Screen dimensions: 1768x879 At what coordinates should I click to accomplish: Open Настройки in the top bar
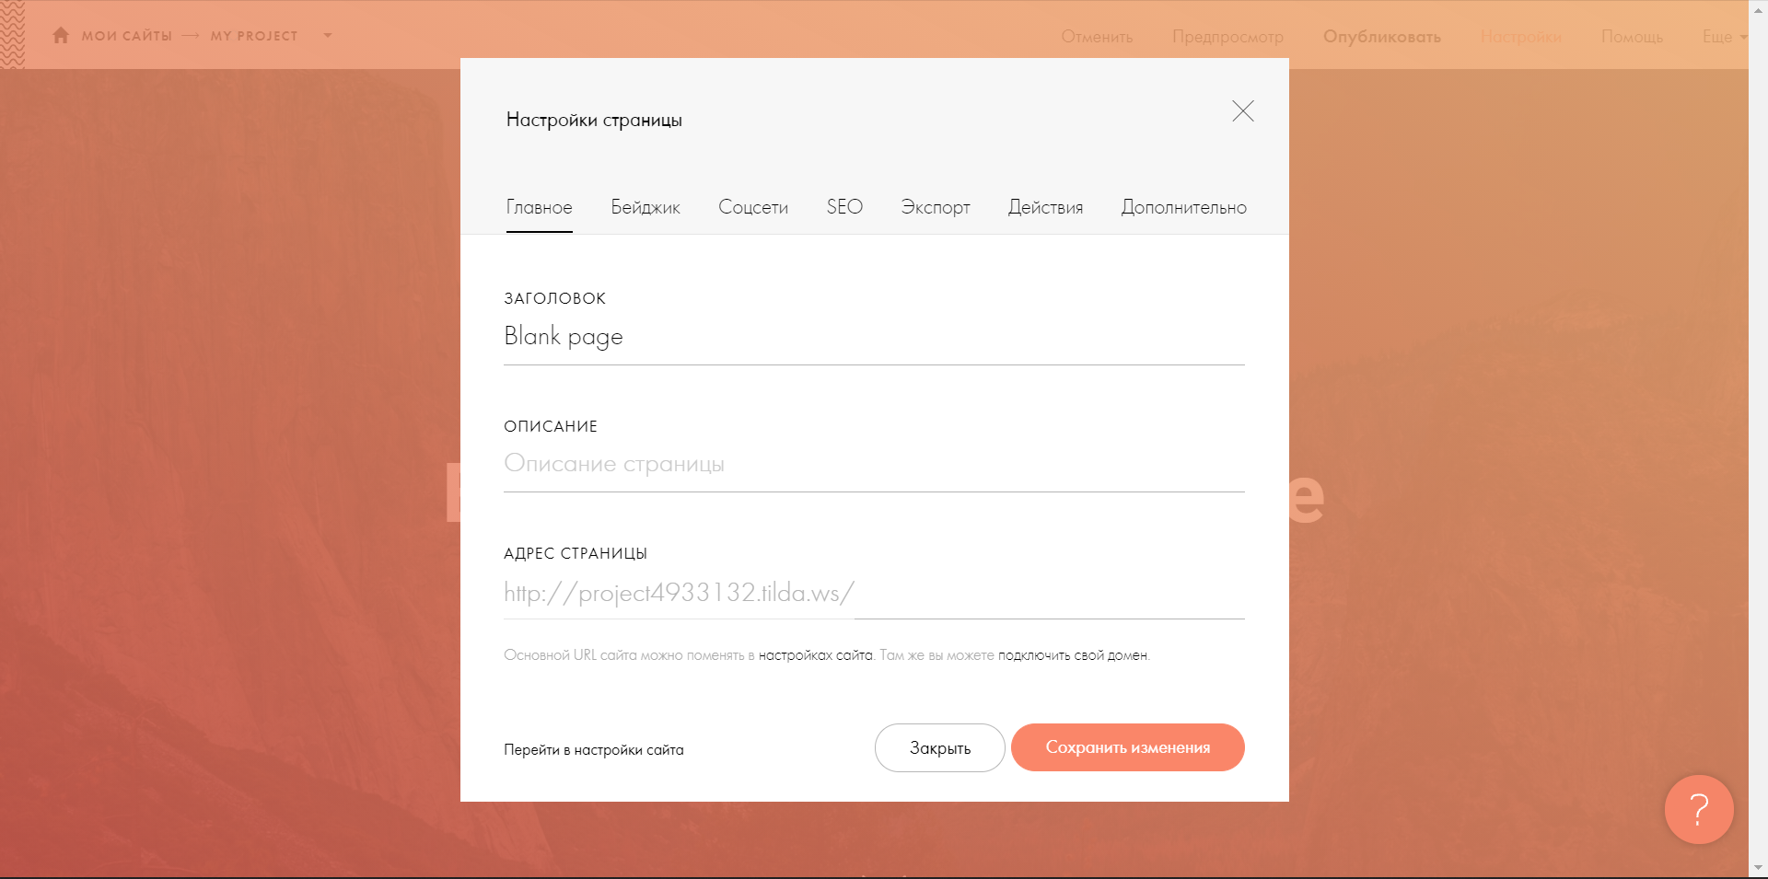pyautogui.click(x=1521, y=37)
